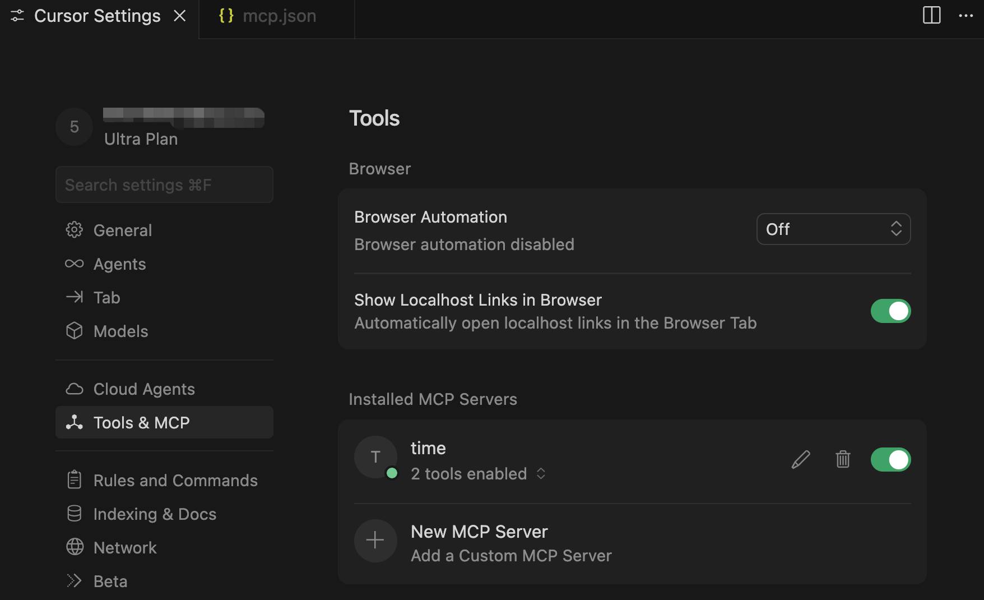
Task: Switch to the mcp.json tab
Action: coord(268,16)
